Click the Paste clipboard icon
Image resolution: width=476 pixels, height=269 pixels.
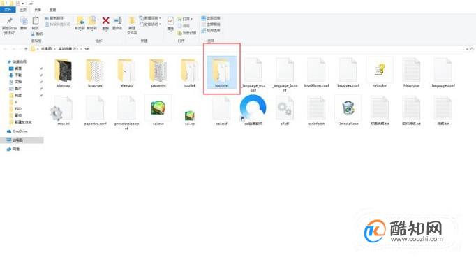coord(35,21)
